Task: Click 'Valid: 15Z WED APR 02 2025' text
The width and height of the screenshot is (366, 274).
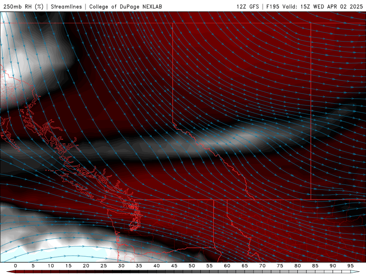Action: [323, 6]
